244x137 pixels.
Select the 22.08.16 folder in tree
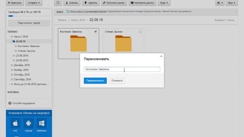point(21,41)
